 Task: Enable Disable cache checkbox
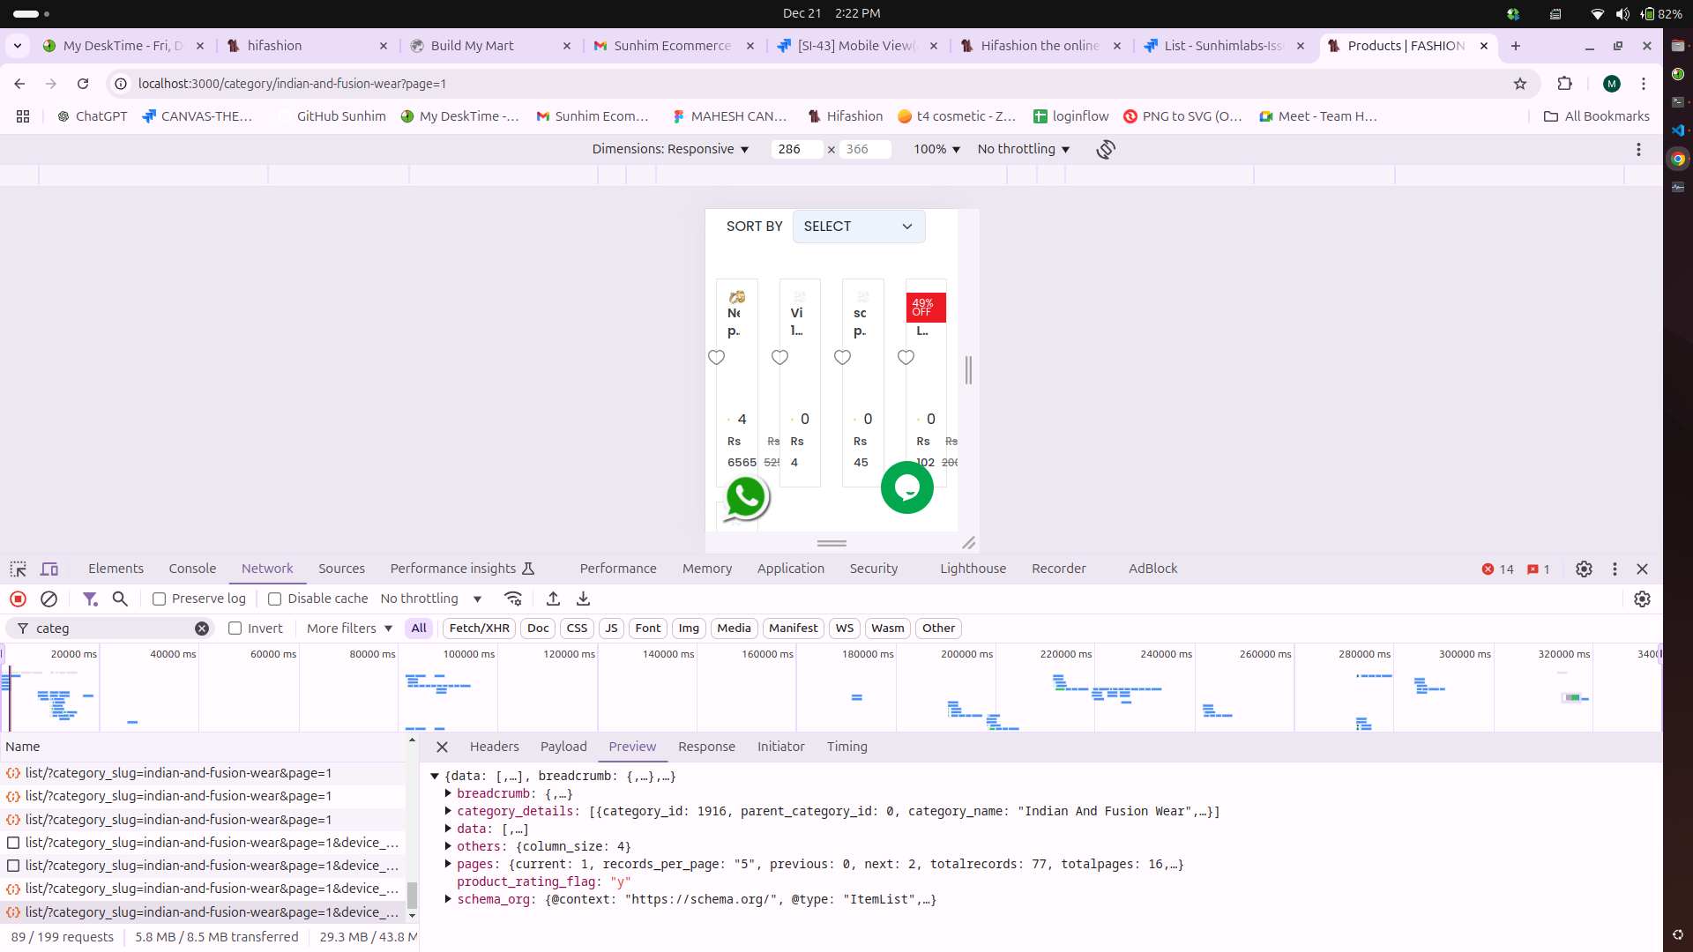(x=275, y=599)
